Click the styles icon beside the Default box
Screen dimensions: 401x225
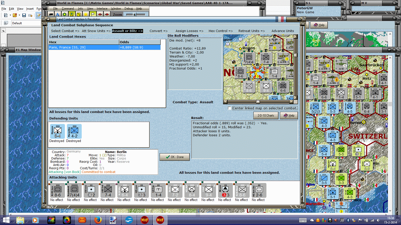[x=6, y=23]
